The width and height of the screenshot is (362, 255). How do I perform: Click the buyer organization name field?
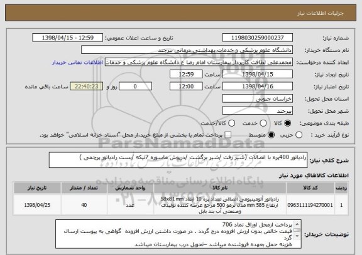[187, 50]
